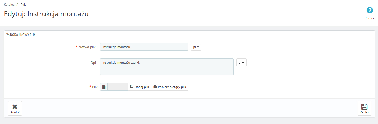Expand the pl language dropdown beside Opis
The image size is (378, 124).
pos(241,63)
